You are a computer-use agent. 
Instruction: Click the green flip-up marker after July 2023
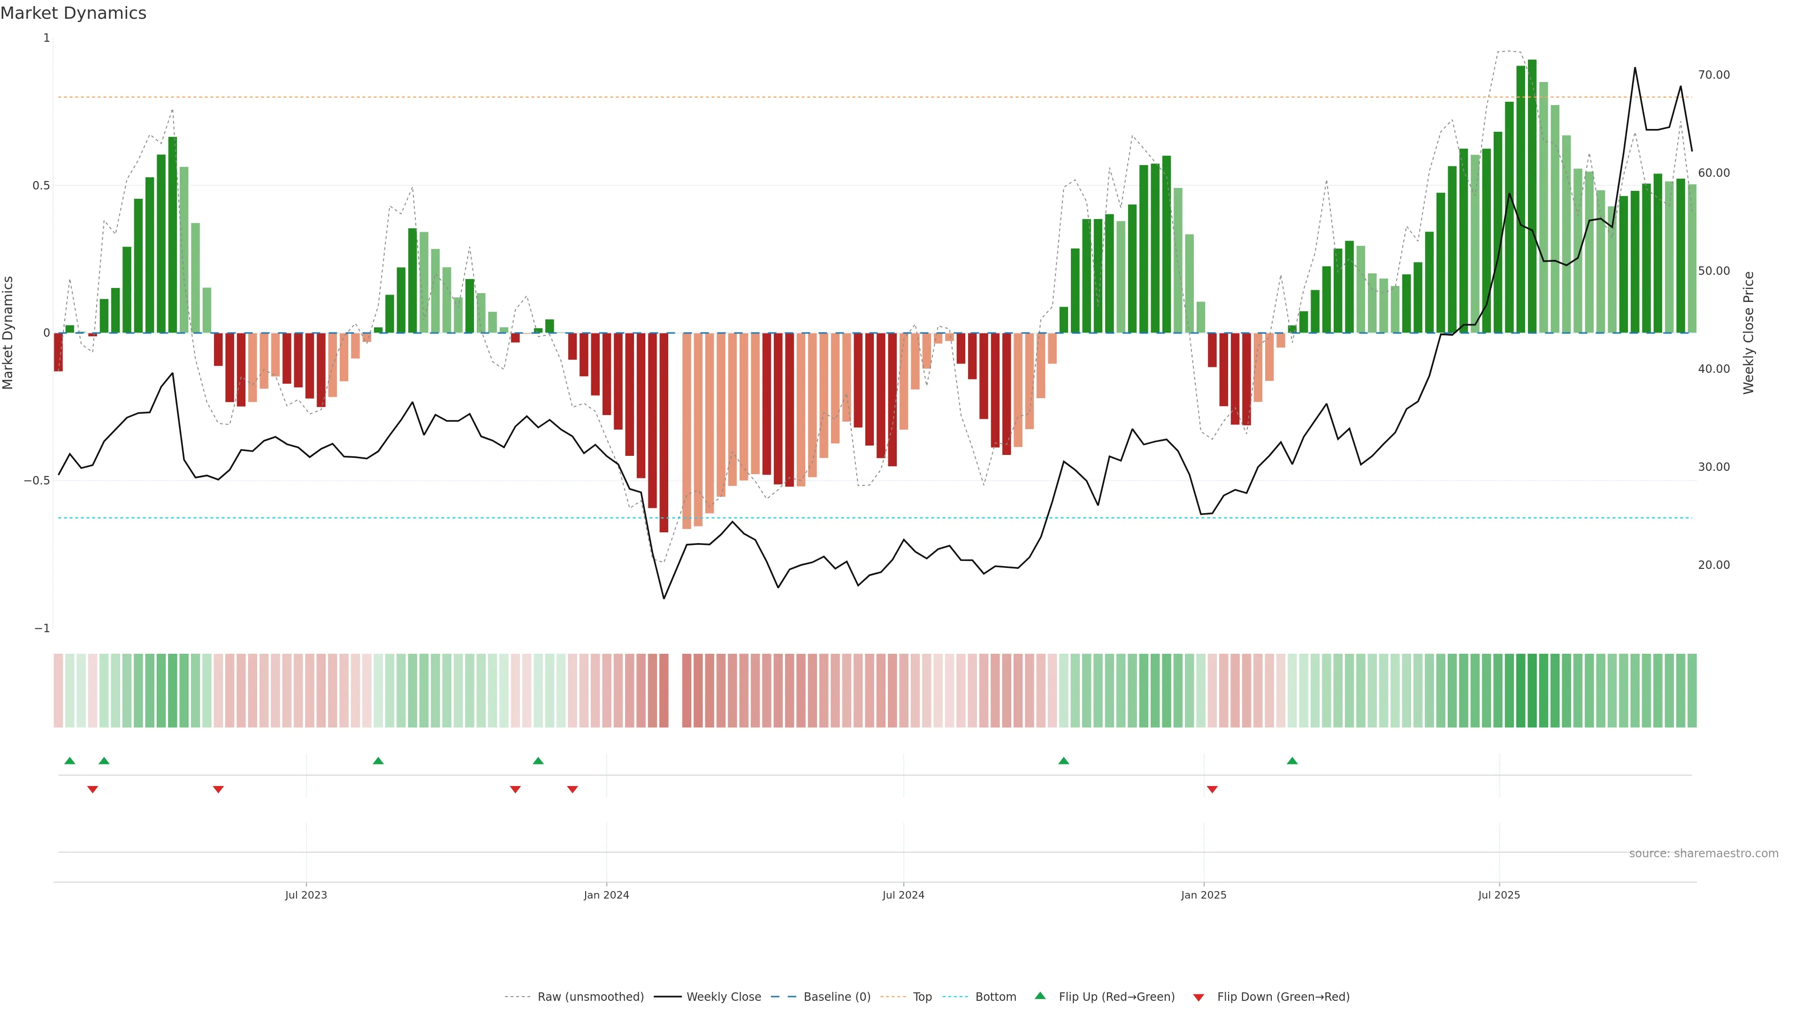(x=378, y=761)
